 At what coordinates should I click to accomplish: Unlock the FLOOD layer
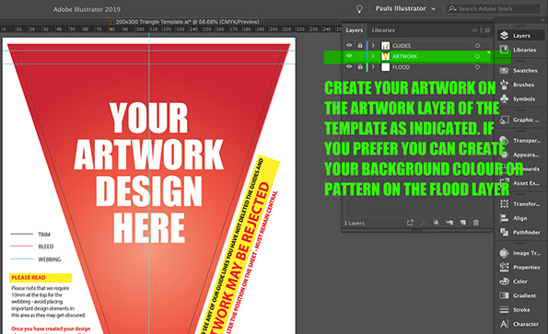pyautogui.click(x=360, y=66)
